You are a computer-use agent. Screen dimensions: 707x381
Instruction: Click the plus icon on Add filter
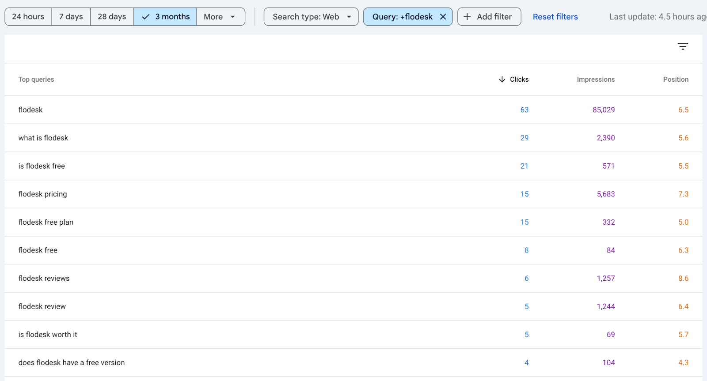pos(467,17)
